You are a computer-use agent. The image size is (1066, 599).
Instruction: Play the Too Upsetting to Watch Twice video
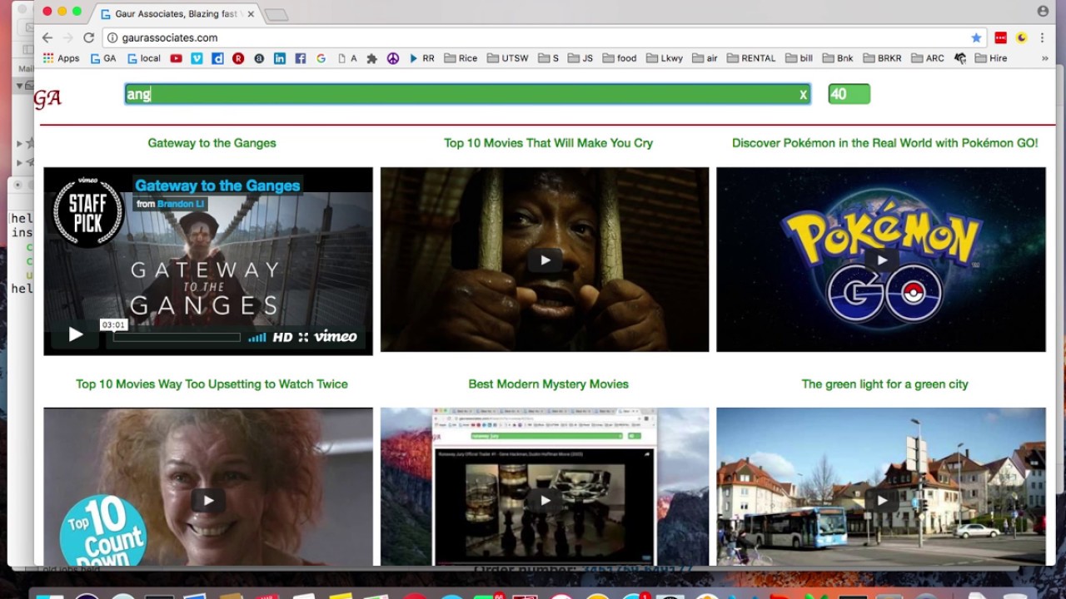point(208,500)
